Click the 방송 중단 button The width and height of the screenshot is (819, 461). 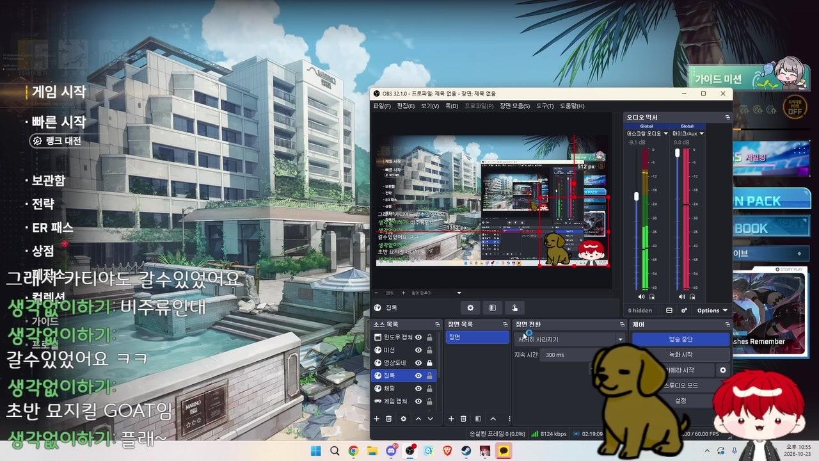681,339
